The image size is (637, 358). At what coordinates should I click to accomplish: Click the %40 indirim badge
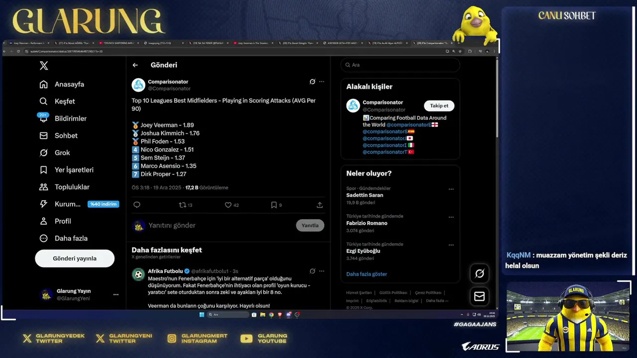(104, 204)
